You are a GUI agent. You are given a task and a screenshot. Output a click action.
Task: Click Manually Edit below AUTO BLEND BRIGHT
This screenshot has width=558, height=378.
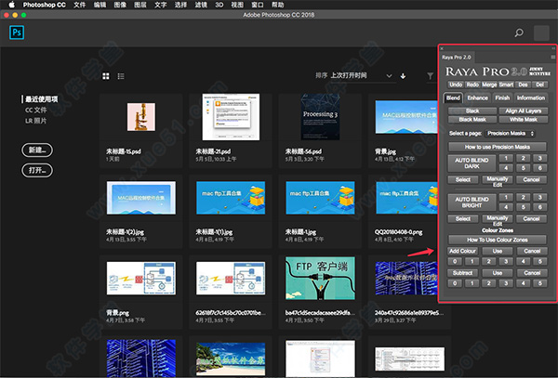pos(498,218)
